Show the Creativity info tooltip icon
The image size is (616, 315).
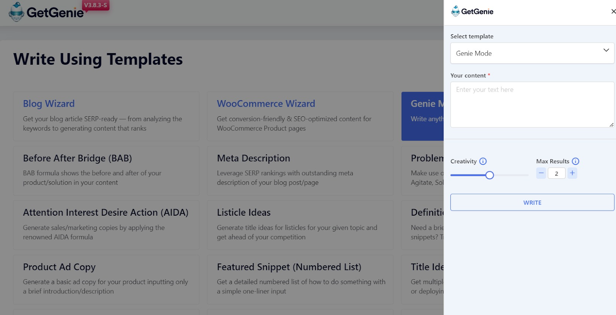click(483, 161)
